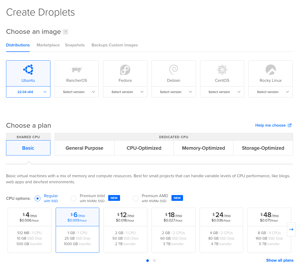This screenshot has height=269, width=302.
Task: Open CentOS Select version dropdown
Action: pos(222,92)
